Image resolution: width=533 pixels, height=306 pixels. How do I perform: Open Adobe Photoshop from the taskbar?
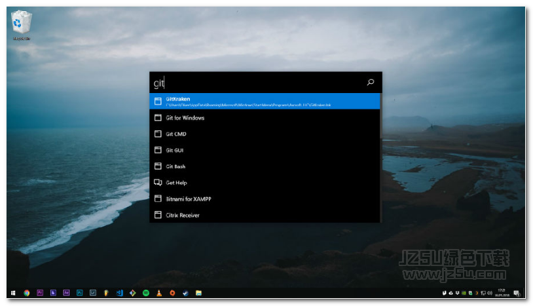point(79,293)
